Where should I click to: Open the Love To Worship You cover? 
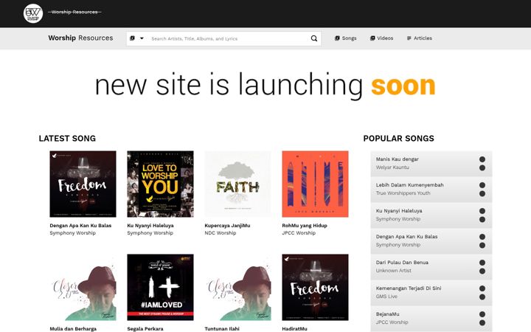click(160, 184)
